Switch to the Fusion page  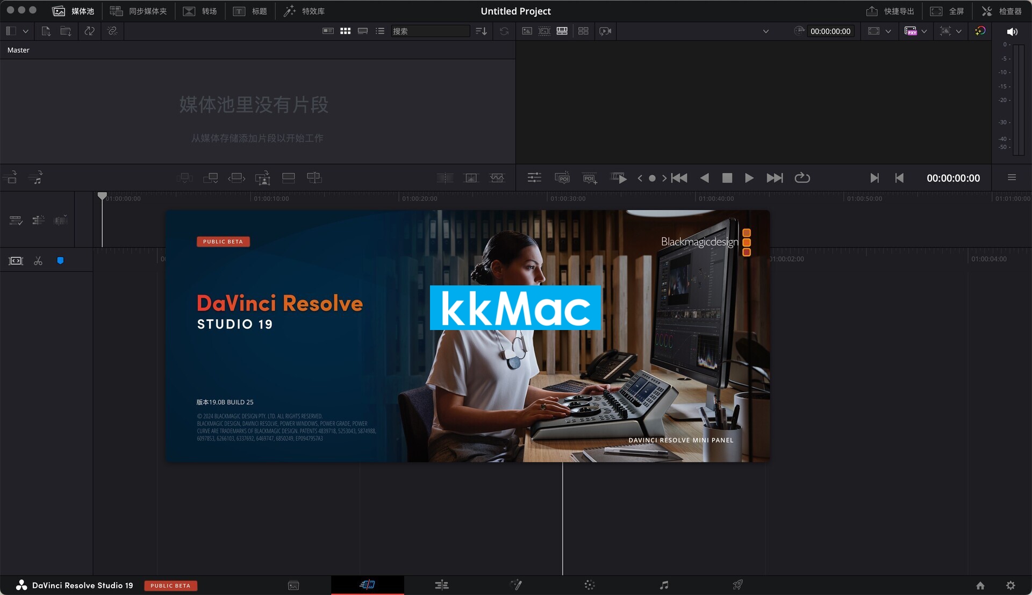pos(516,585)
